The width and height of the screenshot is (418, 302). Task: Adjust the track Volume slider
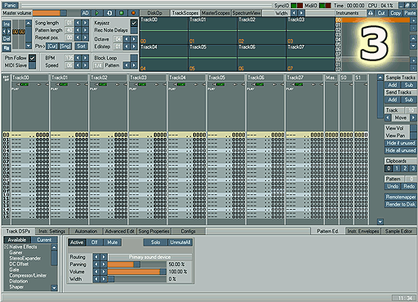click(137, 272)
